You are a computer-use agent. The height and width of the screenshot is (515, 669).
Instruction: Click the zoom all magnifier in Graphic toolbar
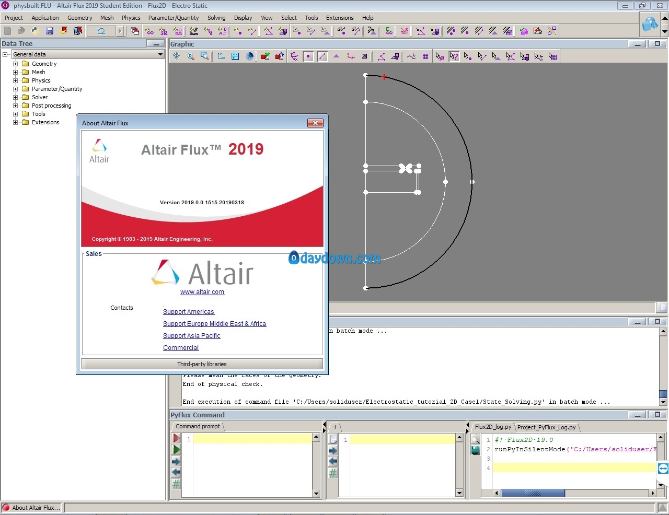191,56
